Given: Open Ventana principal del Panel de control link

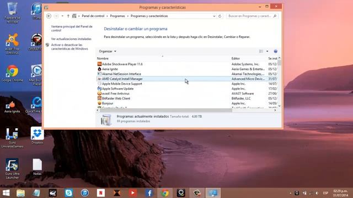Looking at the screenshot, I should [72, 28].
